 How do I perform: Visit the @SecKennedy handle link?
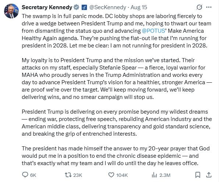coord(107,7)
